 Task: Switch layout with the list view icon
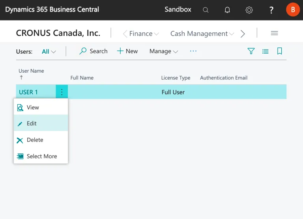(265, 51)
